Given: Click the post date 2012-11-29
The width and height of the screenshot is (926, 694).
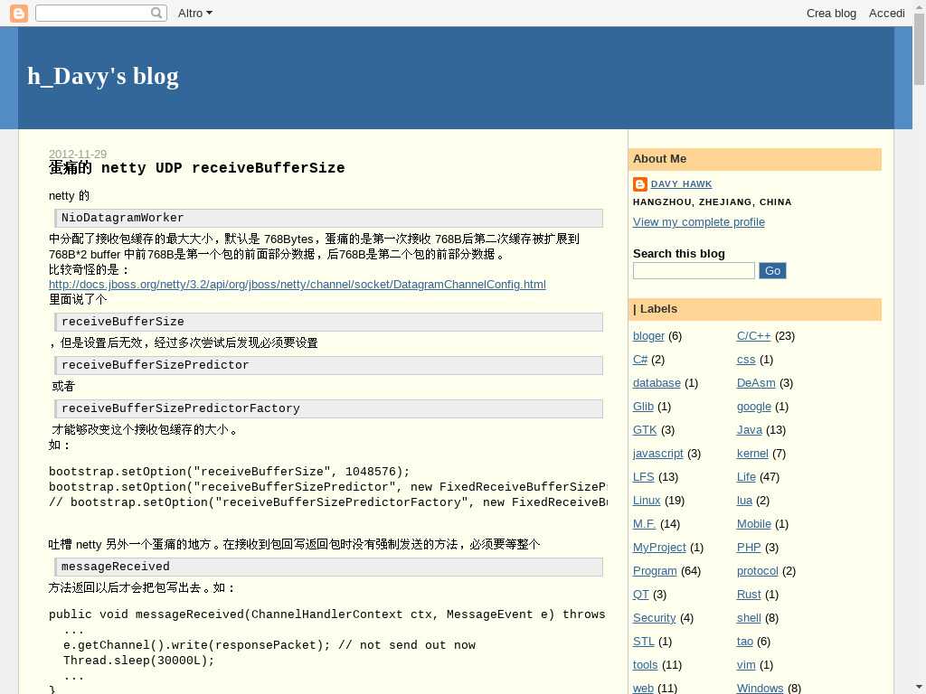Looking at the screenshot, I should (78, 154).
